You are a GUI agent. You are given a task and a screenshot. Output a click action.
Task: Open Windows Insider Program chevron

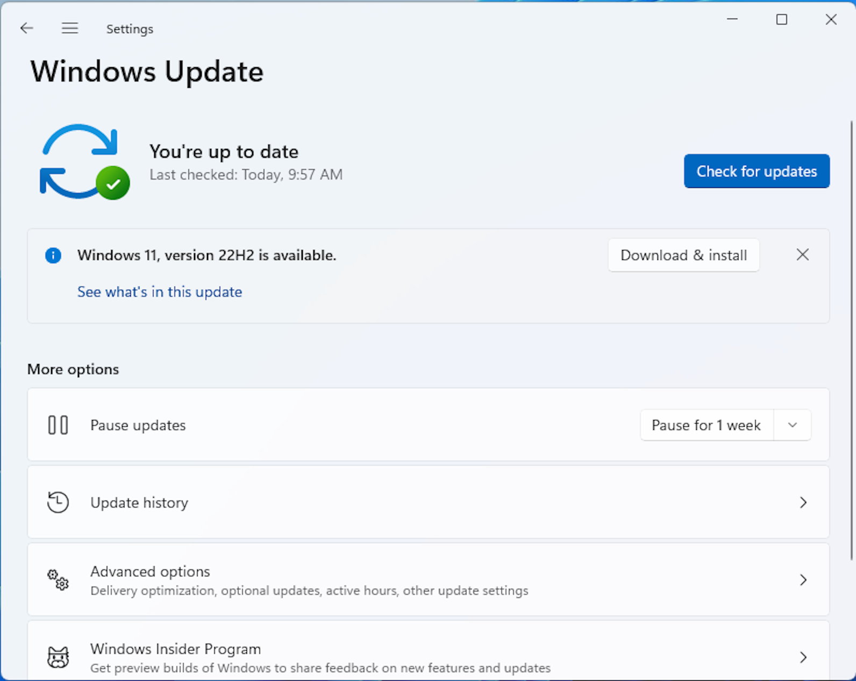pyautogui.click(x=803, y=657)
